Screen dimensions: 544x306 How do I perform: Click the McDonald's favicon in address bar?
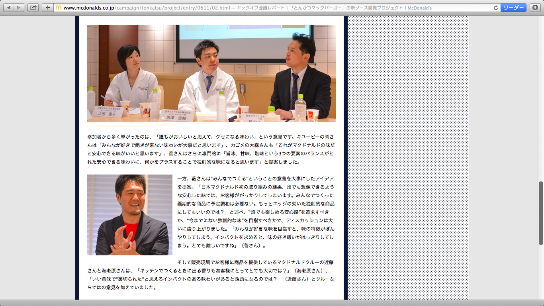pos(59,8)
